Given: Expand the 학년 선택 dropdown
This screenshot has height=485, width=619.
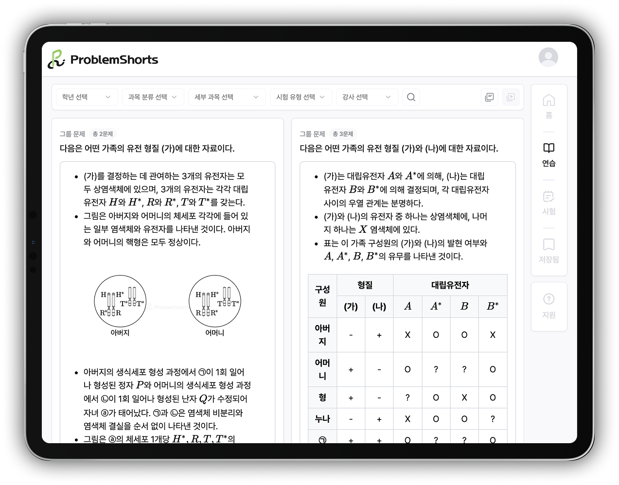Looking at the screenshot, I should coord(86,97).
